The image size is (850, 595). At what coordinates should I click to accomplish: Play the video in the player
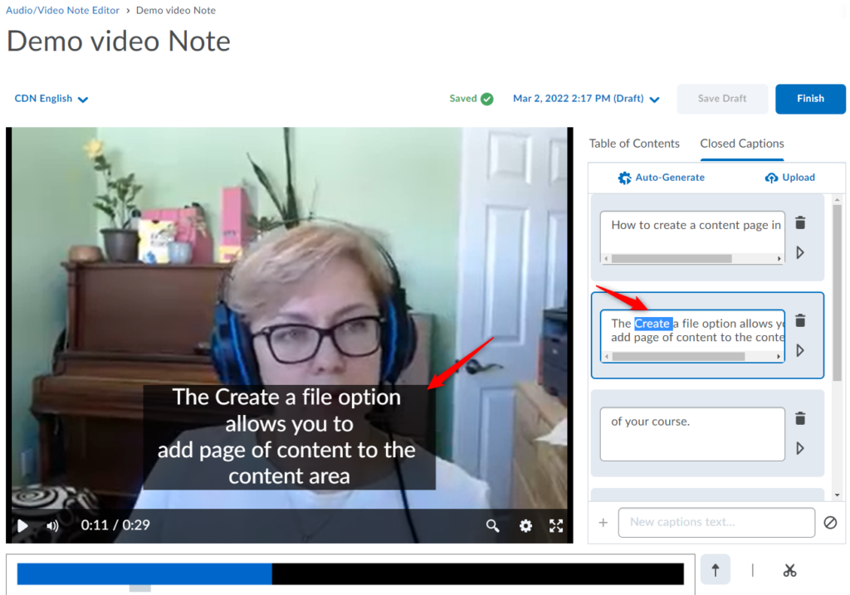click(x=22, y=525)
